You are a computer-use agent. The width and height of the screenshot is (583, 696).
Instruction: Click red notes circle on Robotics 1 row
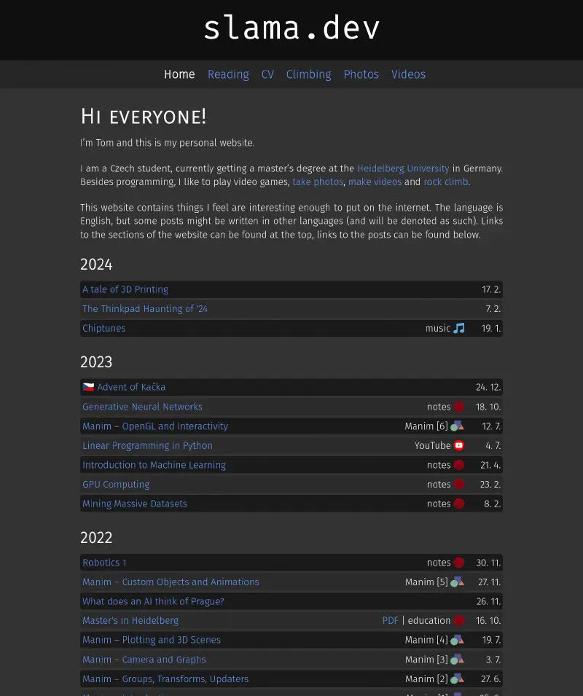(x=459, y=563)
